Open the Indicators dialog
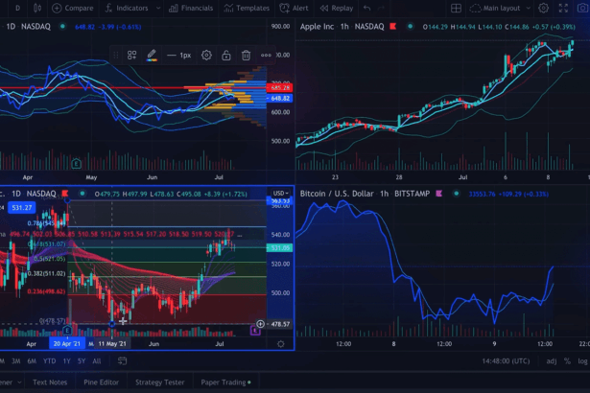The height and width of the screenshot is (393, 590). (127, 8)
